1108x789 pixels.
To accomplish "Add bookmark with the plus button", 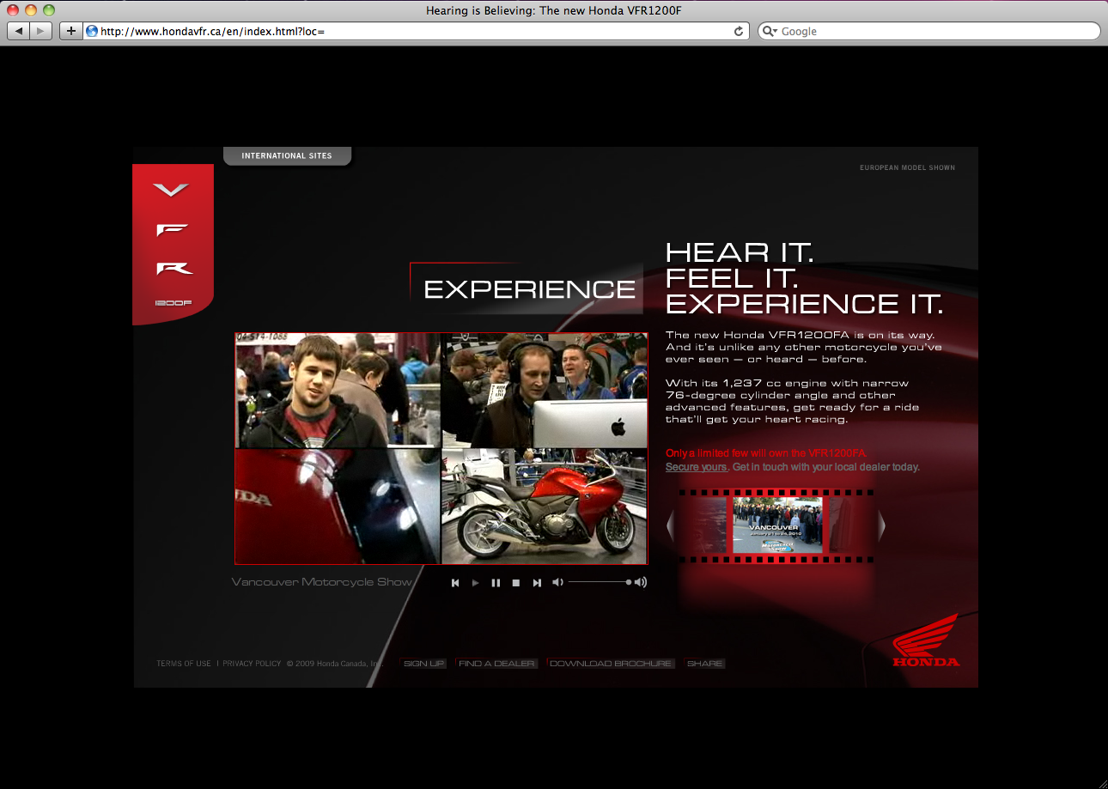I will 70,31.
